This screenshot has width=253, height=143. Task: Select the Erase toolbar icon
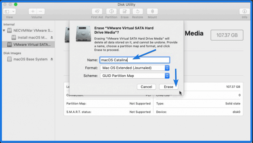point(124,11)
